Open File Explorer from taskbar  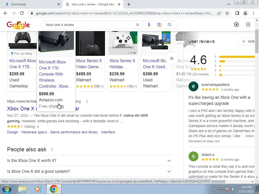click(23, 189)
